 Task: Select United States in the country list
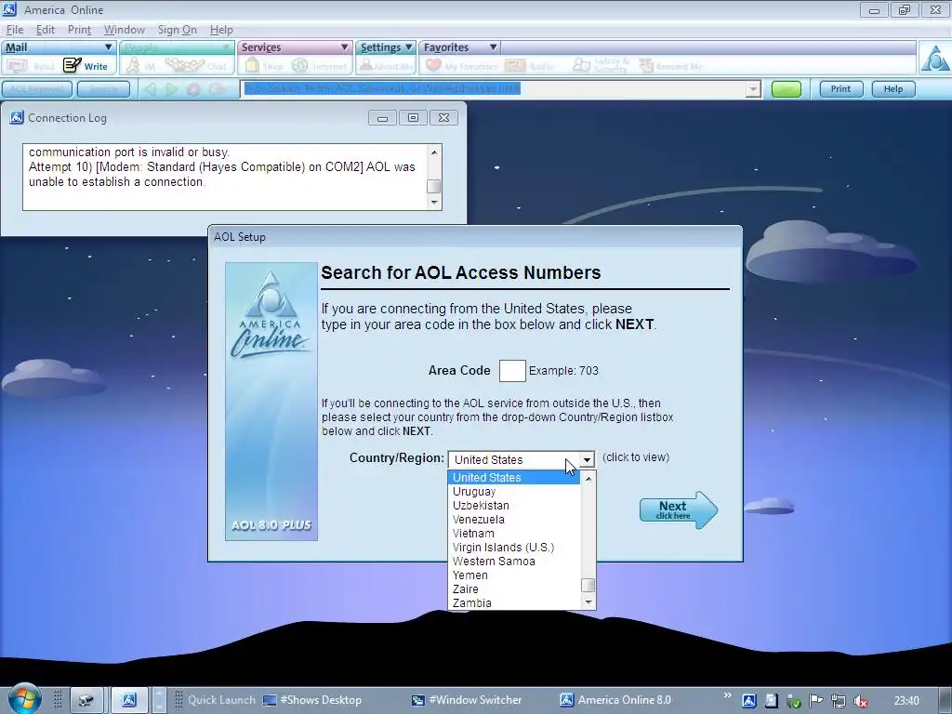[514, 477]
